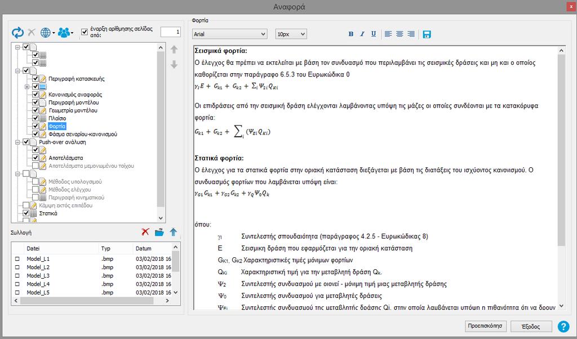This screenshot has width=577, height=339.
Task: Select the Αποτελέσματα tree item
Action: point(66,158)
